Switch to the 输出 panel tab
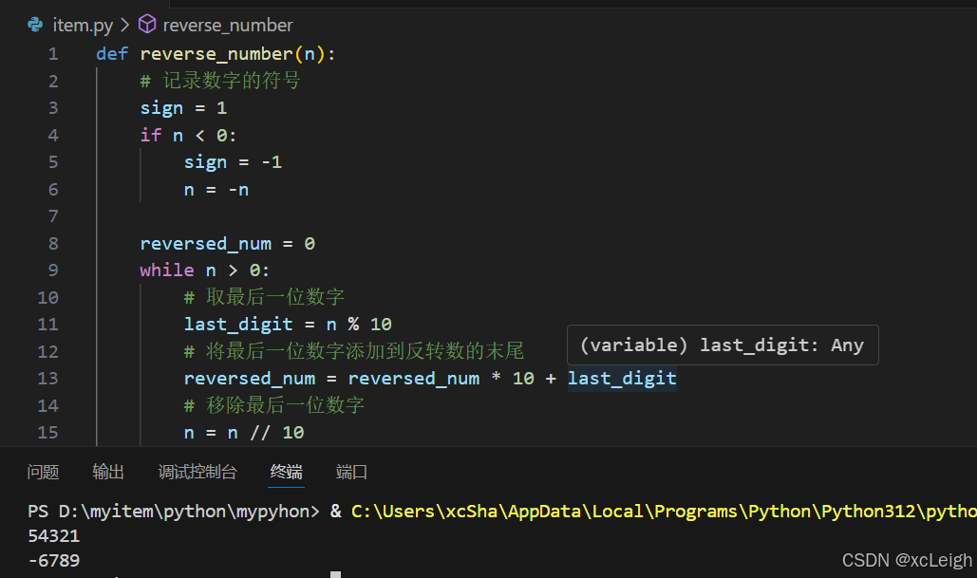 coord(108,472)
